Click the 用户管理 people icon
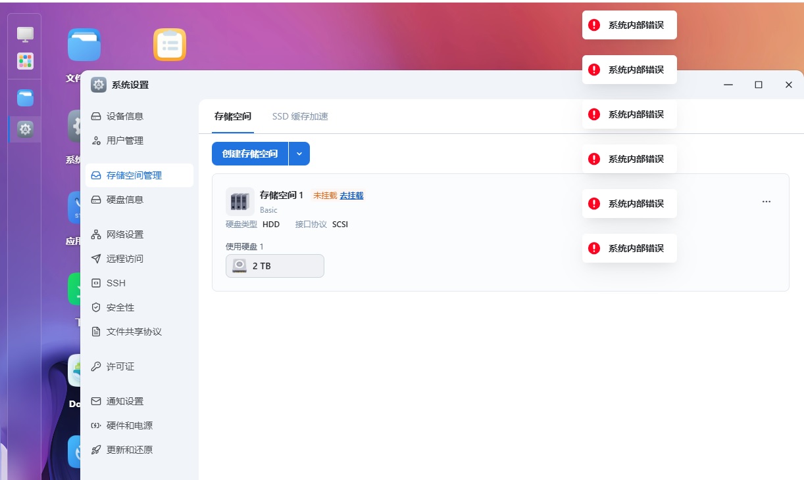The image size is (804, 480). point(96,141)
